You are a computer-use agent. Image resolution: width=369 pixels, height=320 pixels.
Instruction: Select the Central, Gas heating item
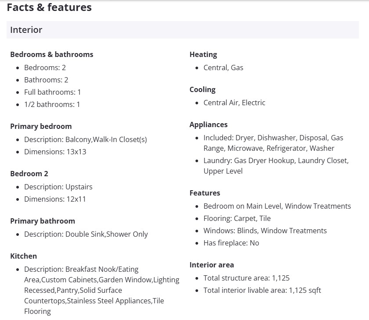223,68
